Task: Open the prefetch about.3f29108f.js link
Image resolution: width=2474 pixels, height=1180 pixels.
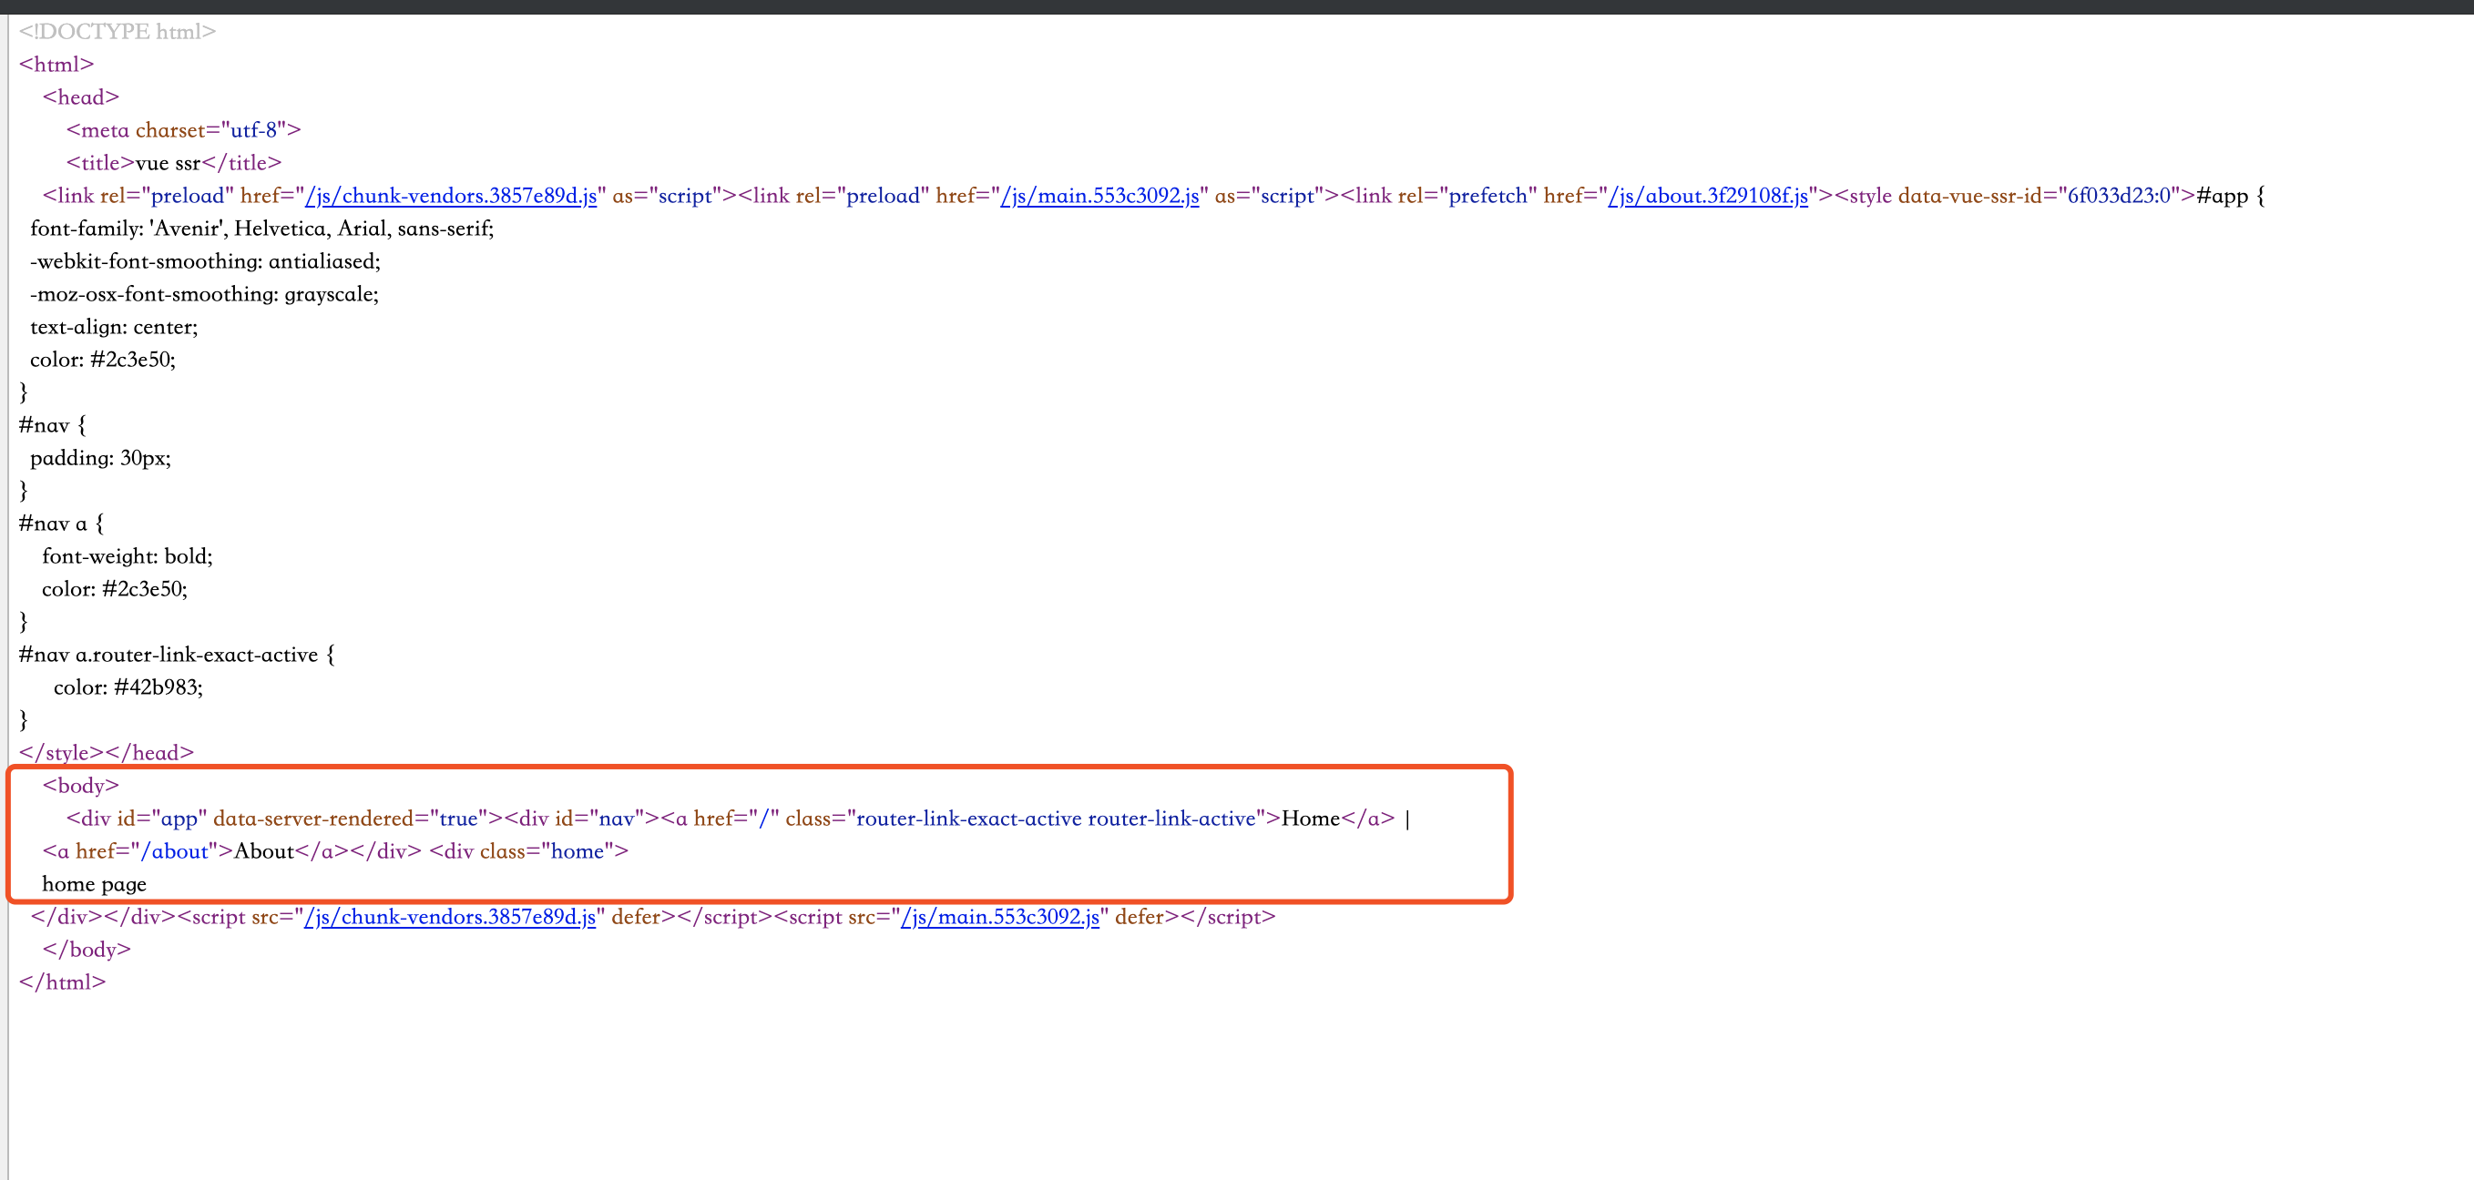Action: pos(1708,196)
